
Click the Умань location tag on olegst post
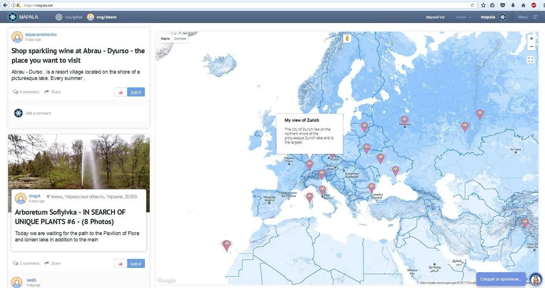(x=92, y=197)
